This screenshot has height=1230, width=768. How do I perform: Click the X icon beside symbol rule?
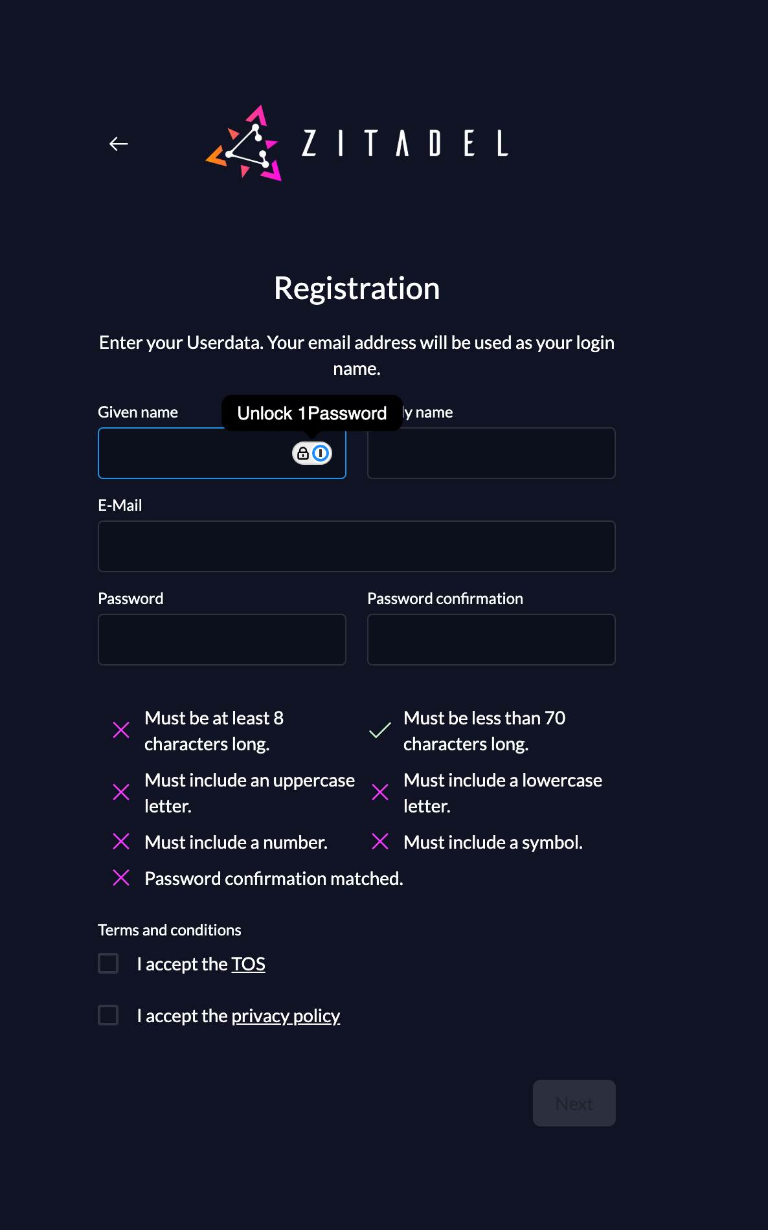(380, 842)
